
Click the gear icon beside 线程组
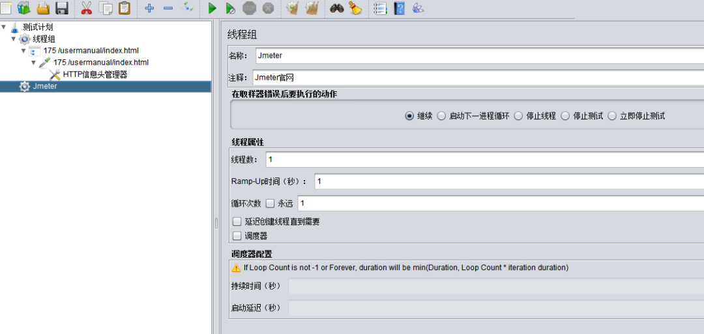(x=25, y=39)
